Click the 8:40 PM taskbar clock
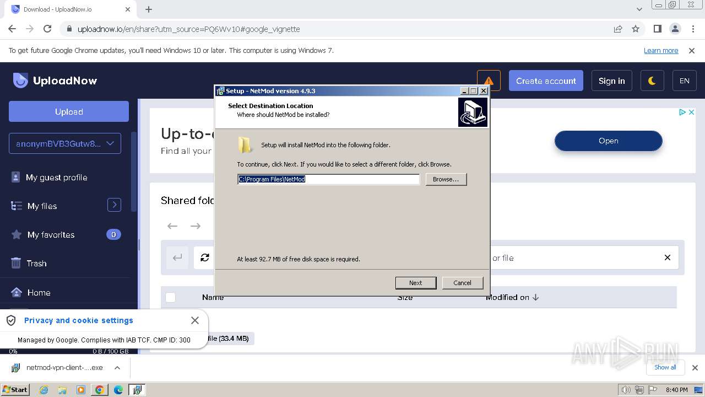The image size is (705, 397). point(676,390)
